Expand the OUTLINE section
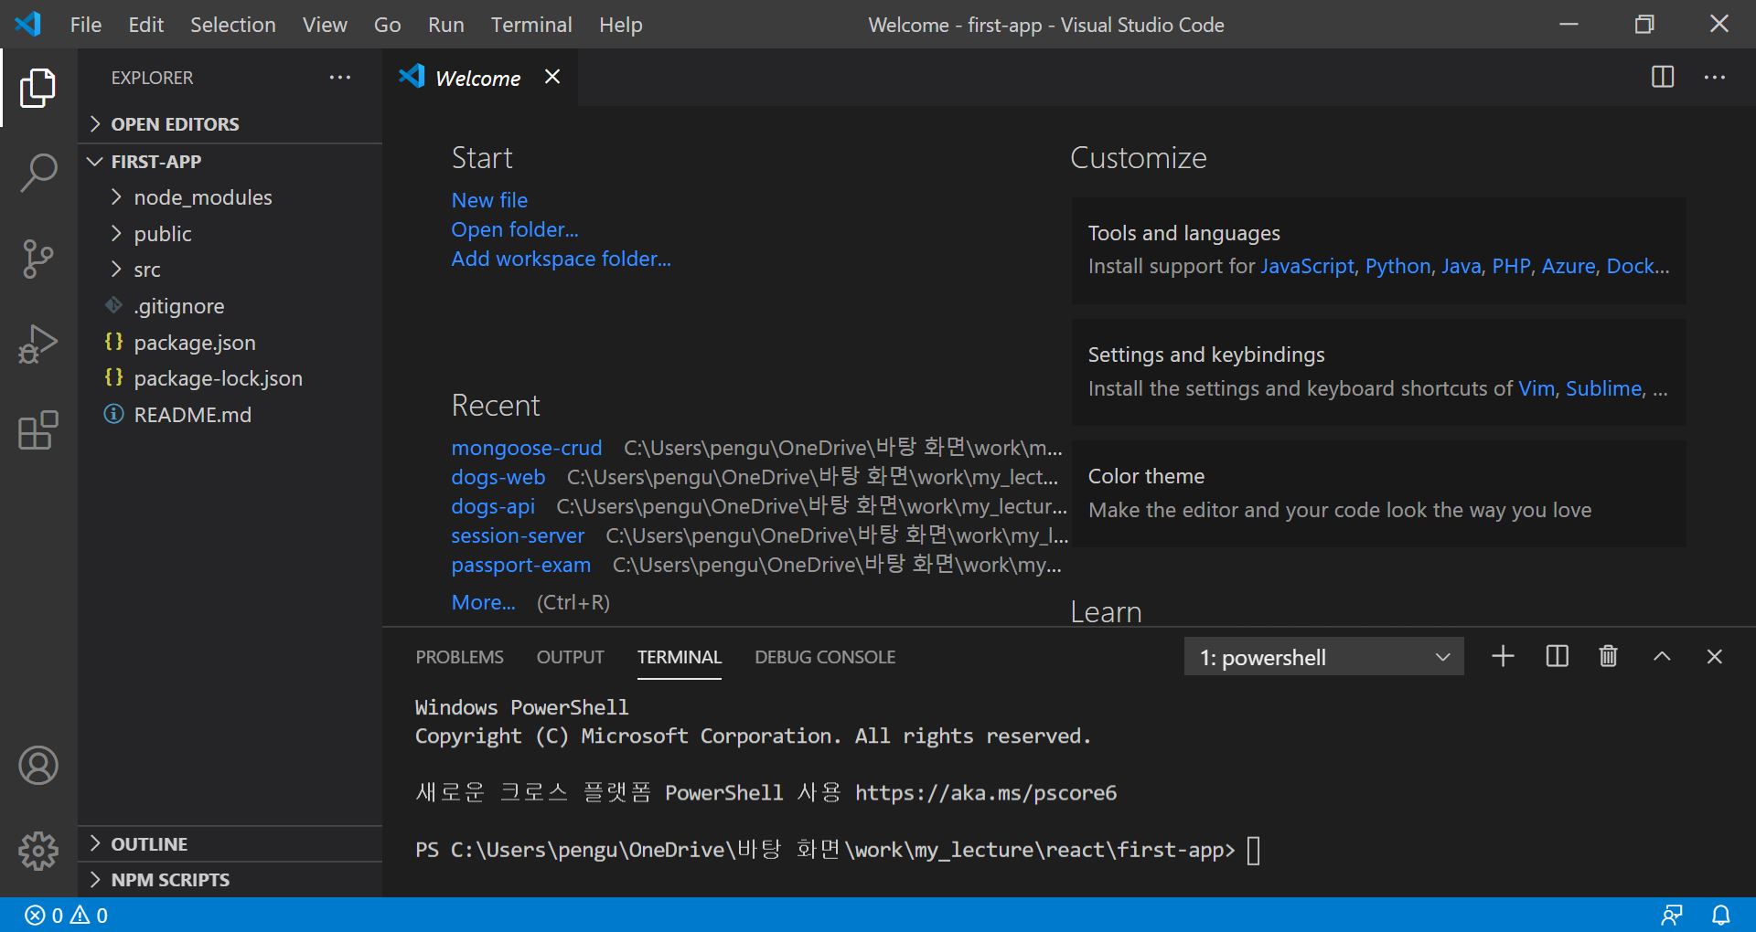 (230, 844)
